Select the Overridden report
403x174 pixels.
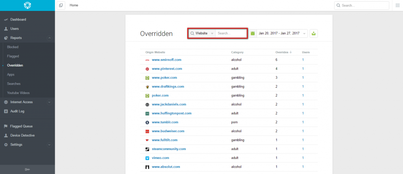15,65
